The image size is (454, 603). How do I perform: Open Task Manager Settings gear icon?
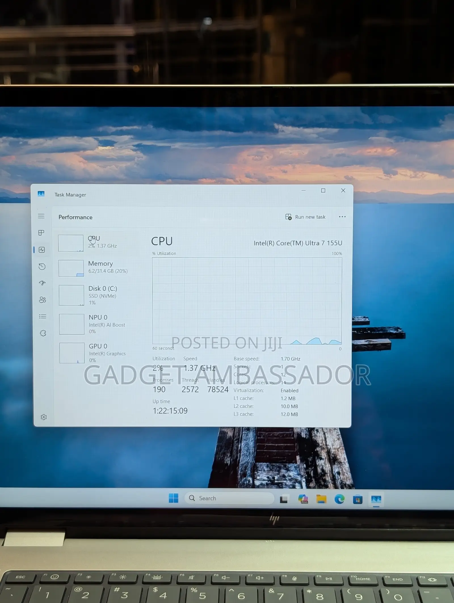tap(44, 417)
